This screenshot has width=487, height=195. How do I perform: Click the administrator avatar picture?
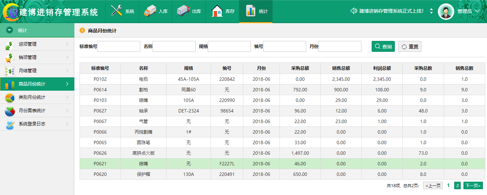[x=446, y=11]
